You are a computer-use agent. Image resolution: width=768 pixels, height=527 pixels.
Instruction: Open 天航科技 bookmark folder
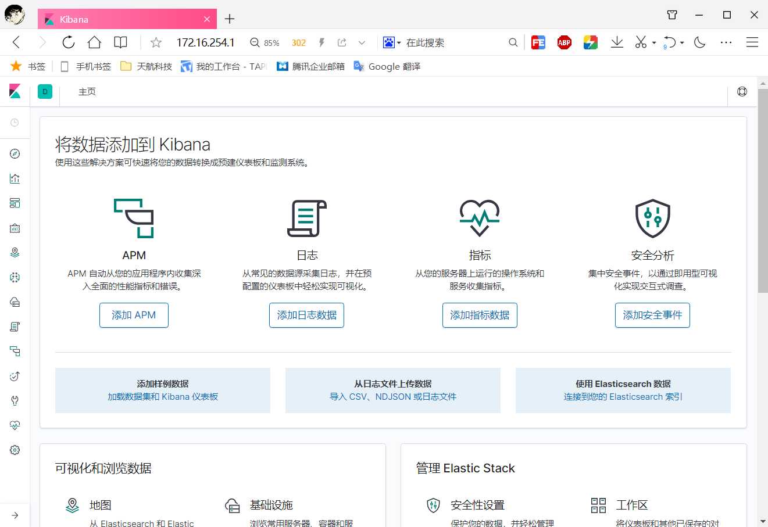click(x=147, y=66)
